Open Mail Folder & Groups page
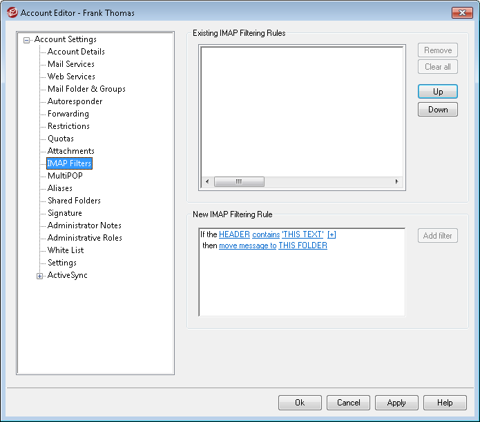This screenshot has width=480, height=422. coord(86,89)
